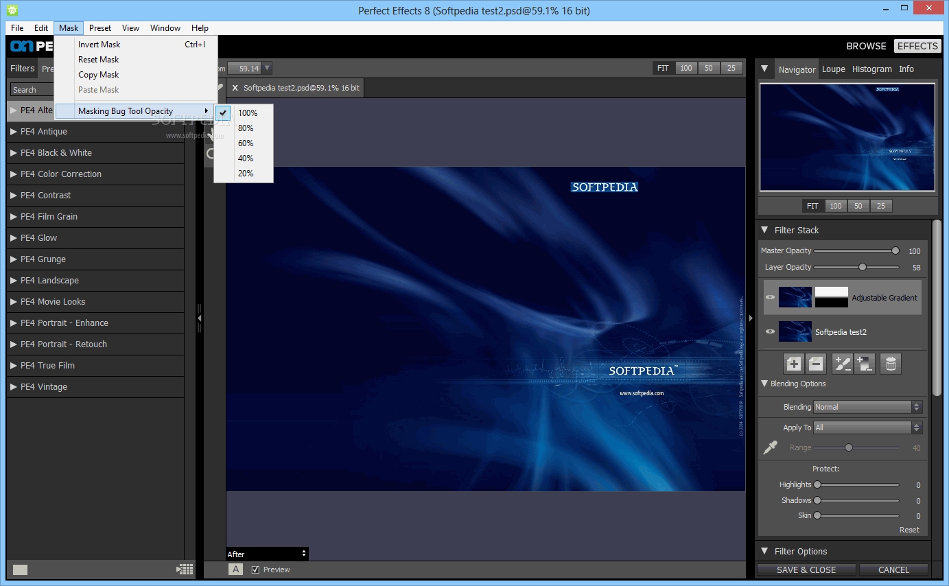
Task: Select 20% masking bug opacity
Action: click(244, 173)
